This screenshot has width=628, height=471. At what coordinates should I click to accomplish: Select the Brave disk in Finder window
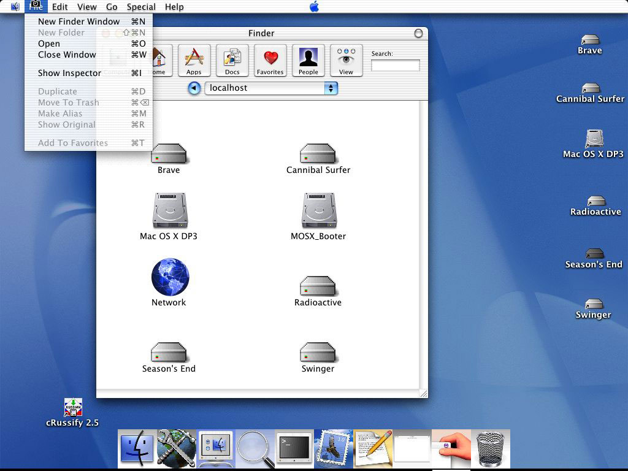[x=169, y=159]
